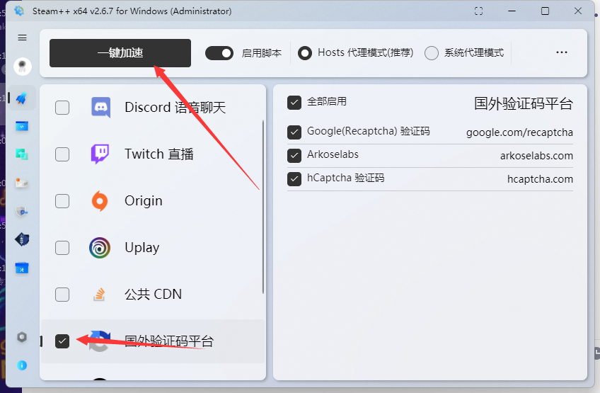Select the 国外验证码平台 list item
Viewport: 600px width, 393px height.
point(170,341)
